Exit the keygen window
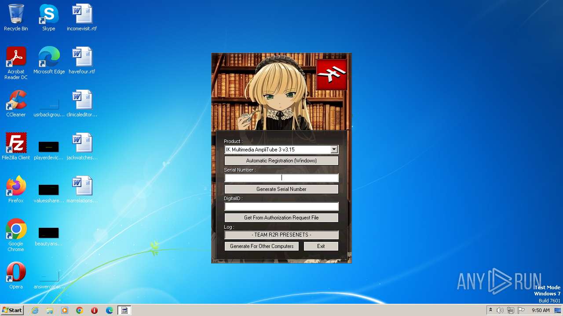This screenshot has height=316, width=563. (321, 246)
